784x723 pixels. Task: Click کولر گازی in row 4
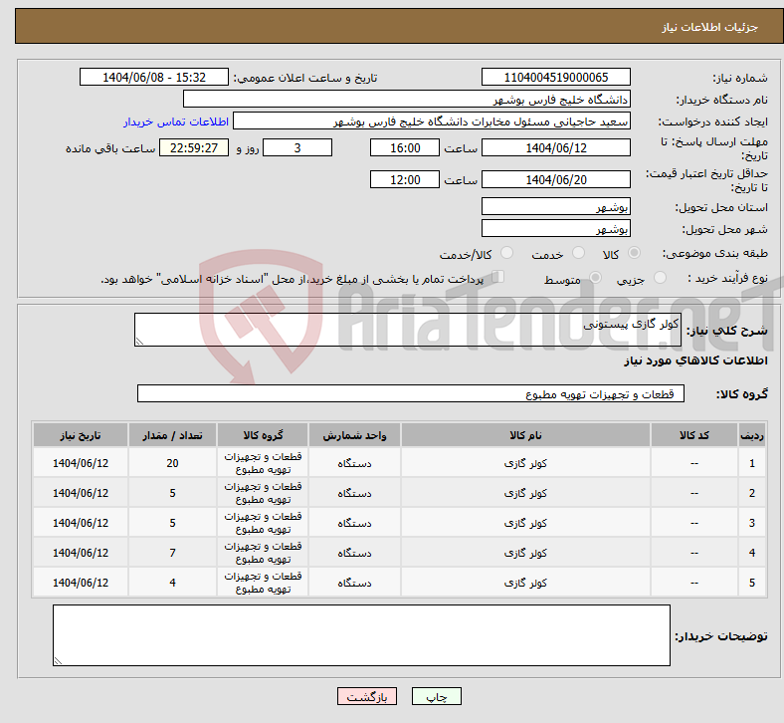pyautogui.click(x=525, y=553)
